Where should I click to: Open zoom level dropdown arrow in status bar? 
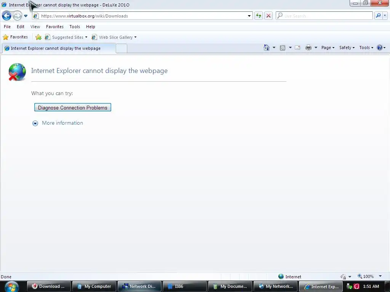[x=380, y=276]
